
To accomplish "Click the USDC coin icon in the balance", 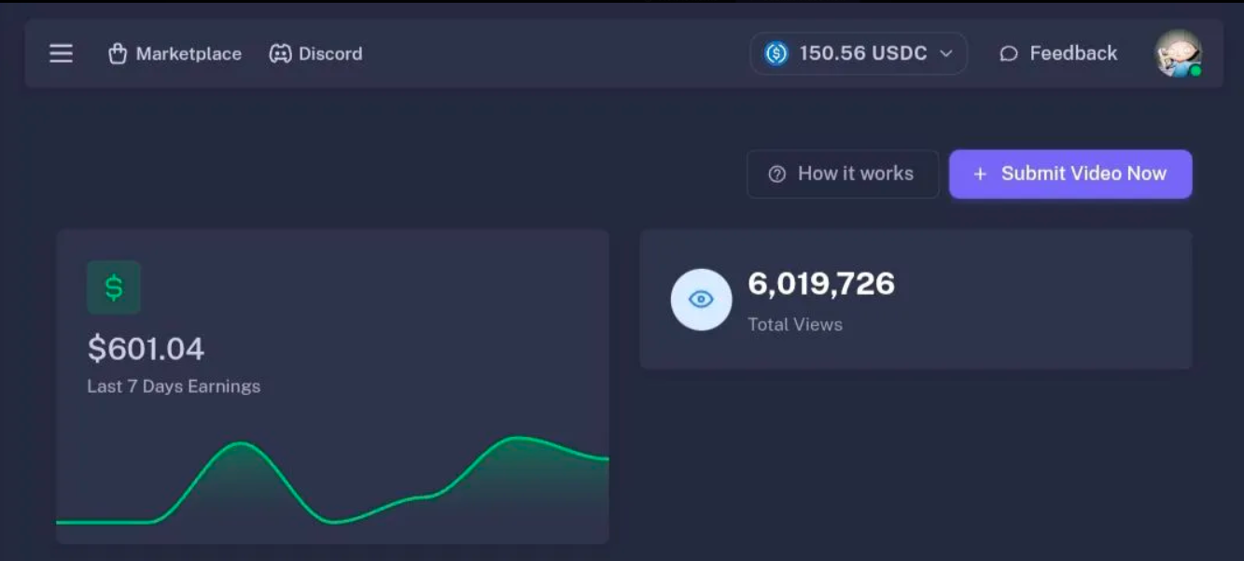I will pyautogui.click(x=777, y=53).
